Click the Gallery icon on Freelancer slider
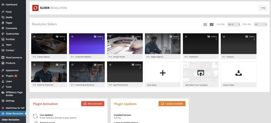 coord(209,37)
